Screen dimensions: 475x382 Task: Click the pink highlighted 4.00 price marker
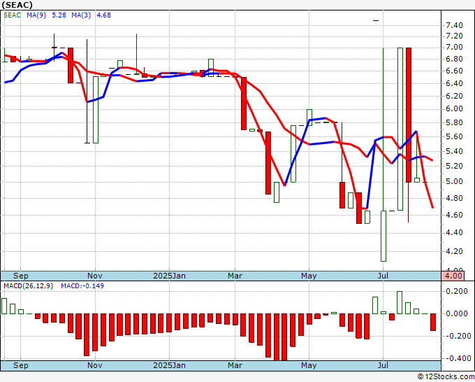[x=453, y=276]
